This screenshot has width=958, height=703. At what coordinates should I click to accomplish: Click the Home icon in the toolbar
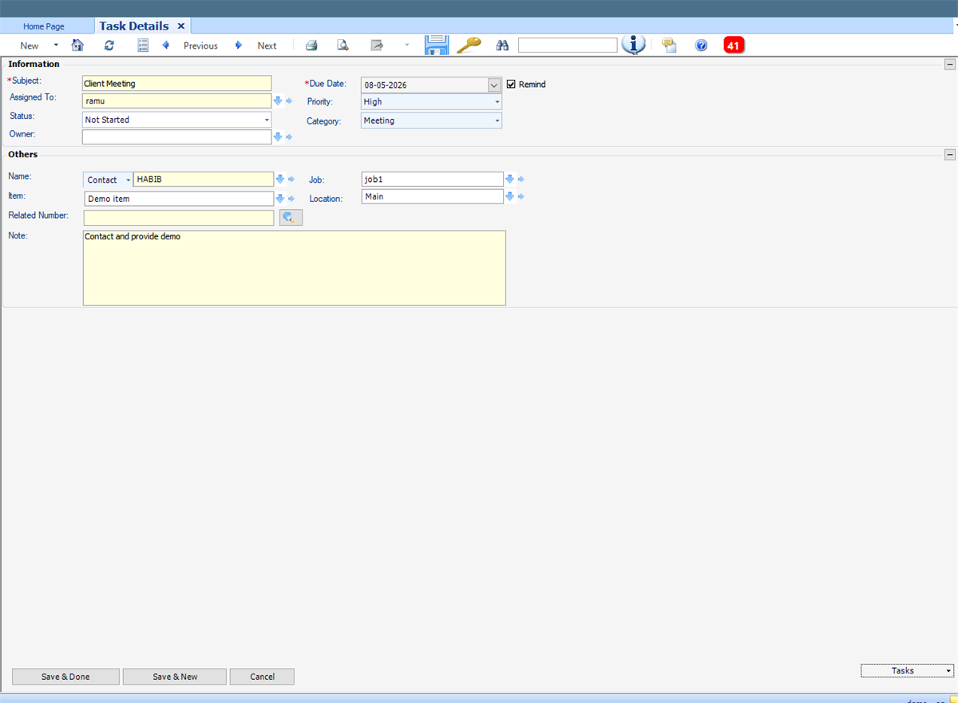[77, 45]
